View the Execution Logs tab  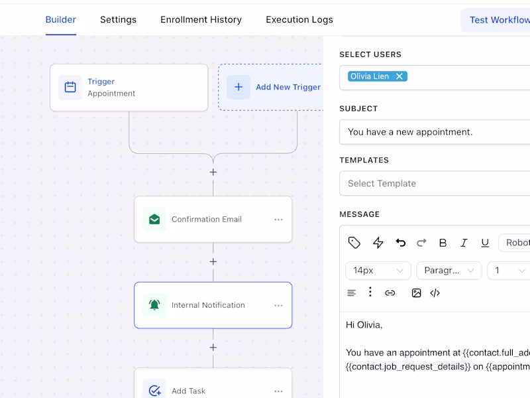point(299,20)
